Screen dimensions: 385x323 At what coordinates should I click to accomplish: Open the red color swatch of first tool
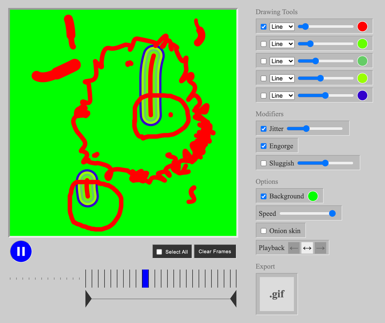363,26
